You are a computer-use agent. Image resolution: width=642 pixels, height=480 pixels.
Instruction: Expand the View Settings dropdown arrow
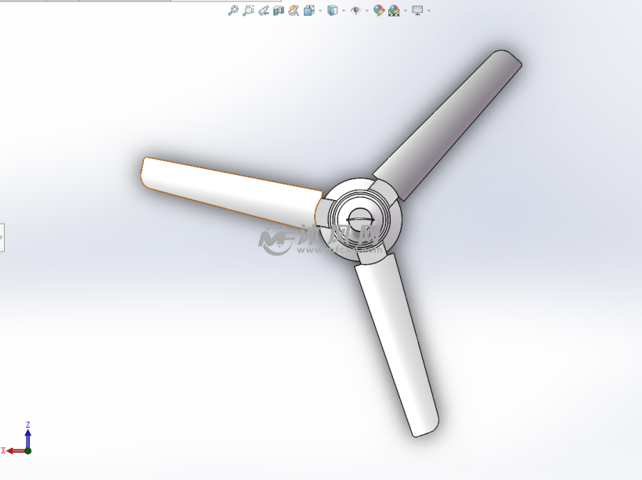(428, 11)
